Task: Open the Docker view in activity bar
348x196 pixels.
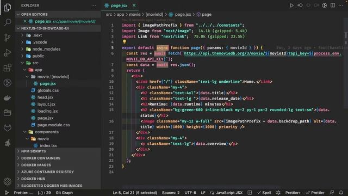Action: pos(7,98)
